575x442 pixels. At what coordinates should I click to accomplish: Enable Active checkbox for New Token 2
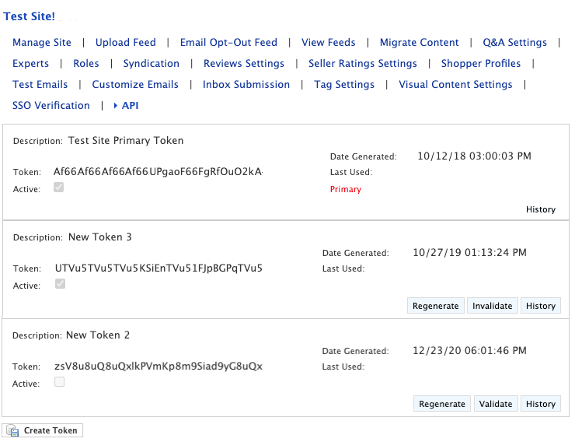click(60, 382)
